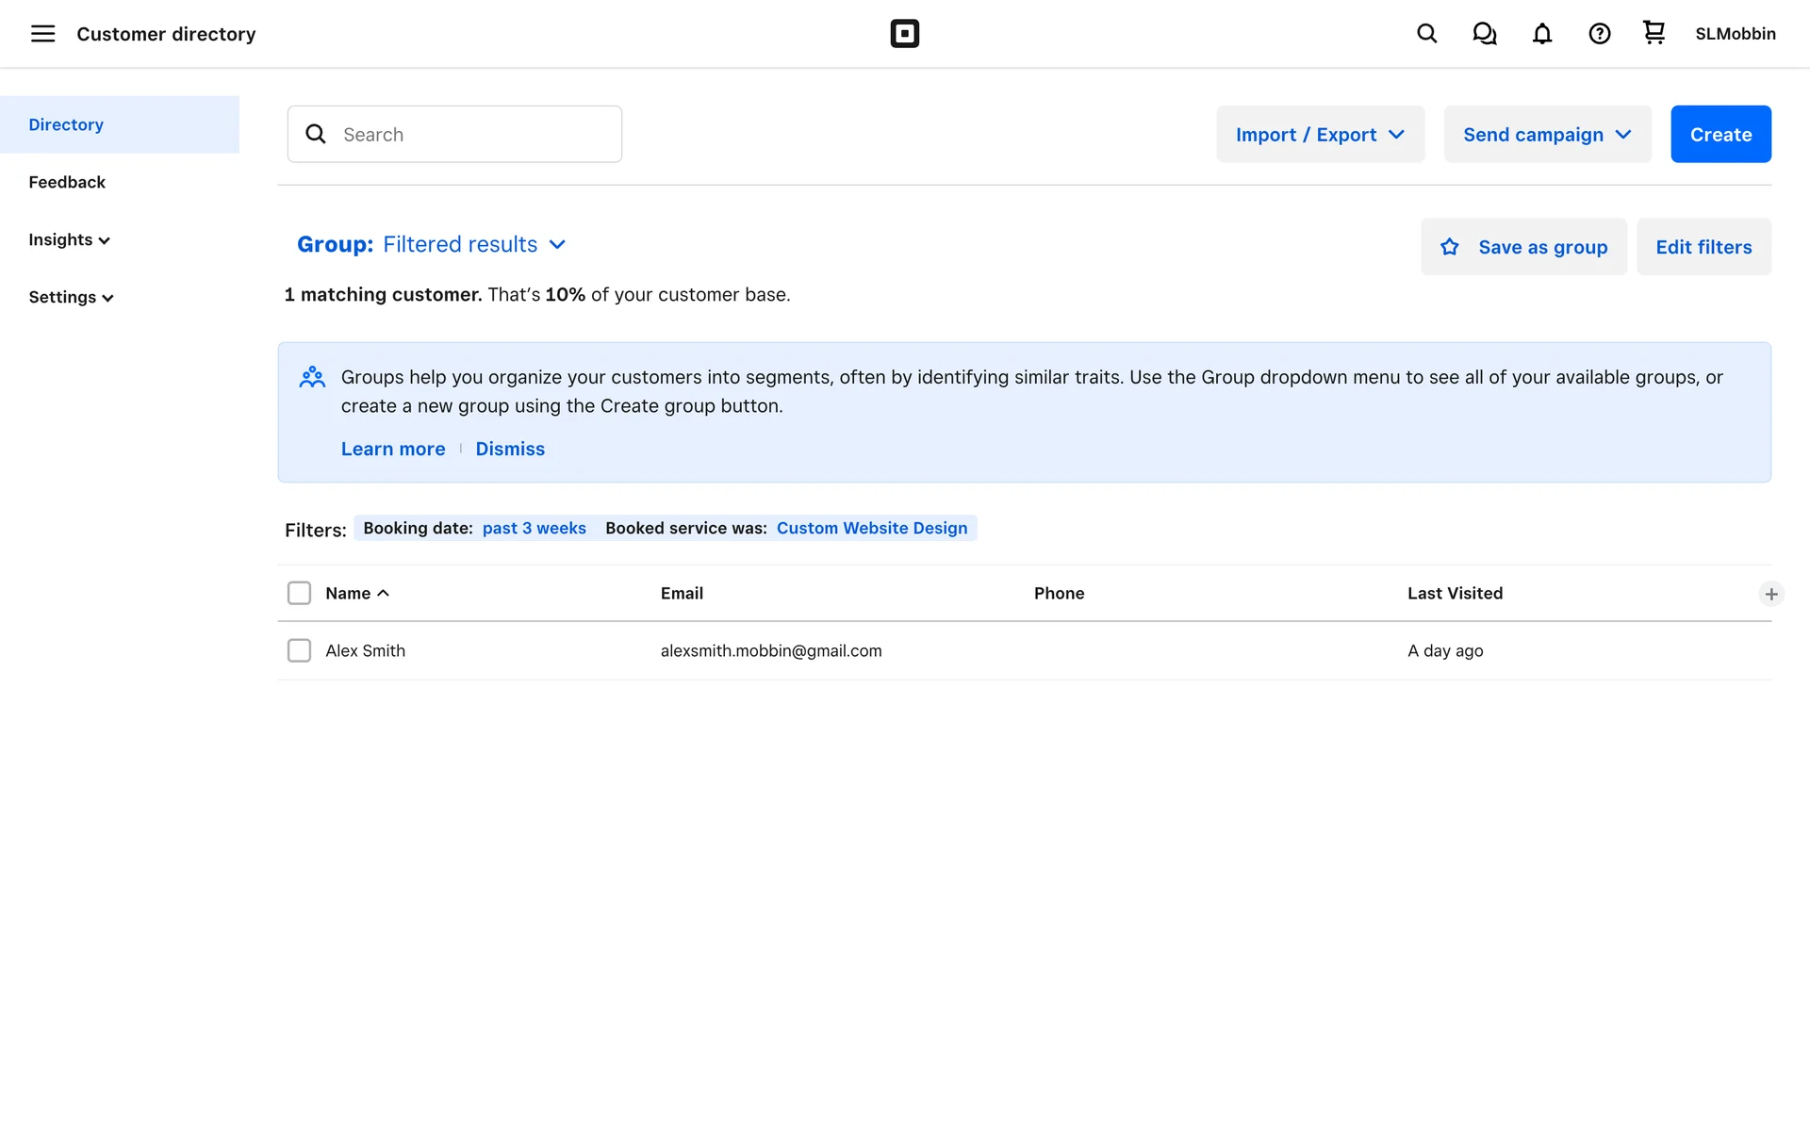Screen dimensions: 1810x1131
Task: Open the hamburger navigation menu
Action: coord(42,34)
